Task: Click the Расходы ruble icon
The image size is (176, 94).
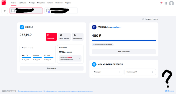Action: point(94,27)
